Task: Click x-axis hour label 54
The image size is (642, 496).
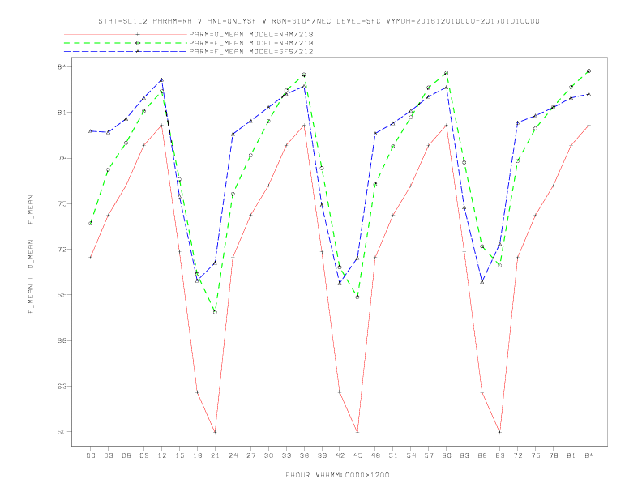Action: (x=411, y=455)
